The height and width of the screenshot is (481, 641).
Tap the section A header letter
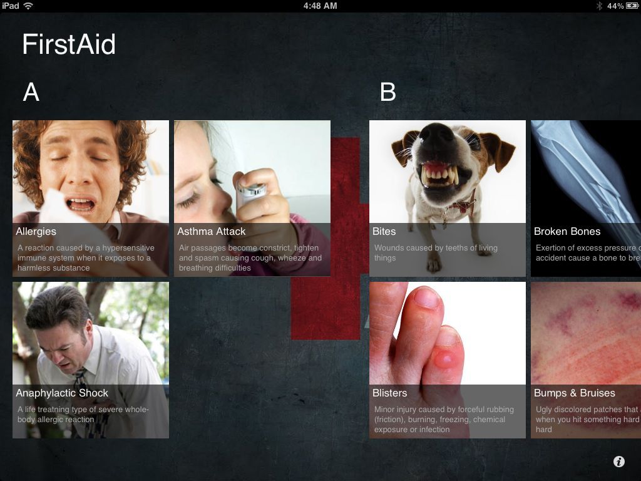31,92
